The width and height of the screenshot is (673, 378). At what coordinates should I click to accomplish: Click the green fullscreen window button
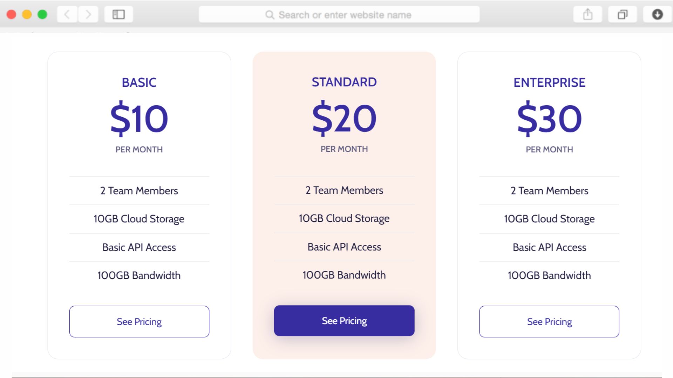point(42,14)
